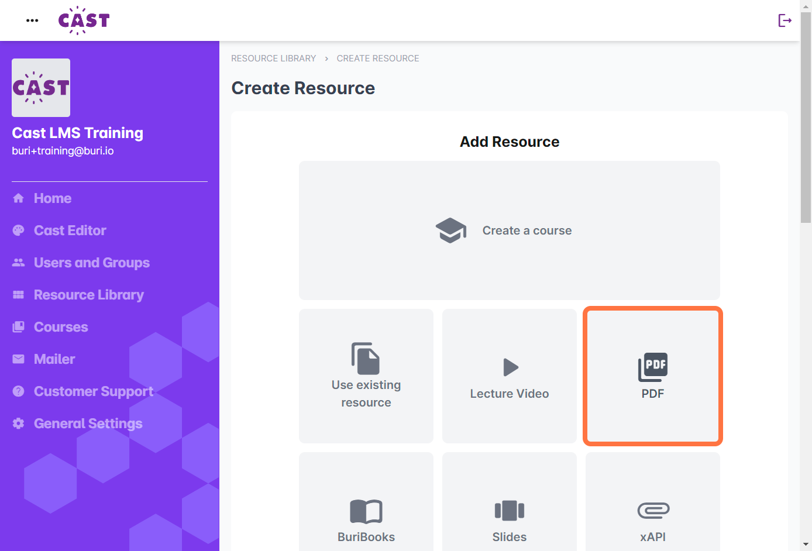The height and width of the screenshot is (551, 812).
Task: Click the Resource Library grid icon
Action: 19,295
